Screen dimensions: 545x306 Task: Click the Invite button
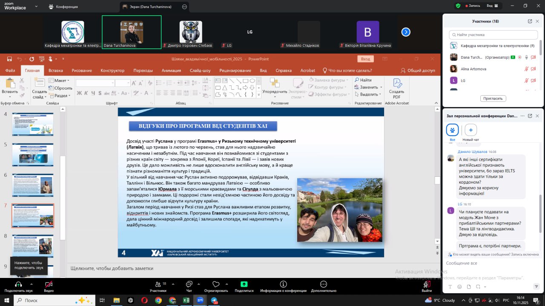pyautogui.click(x=493, y=98)
